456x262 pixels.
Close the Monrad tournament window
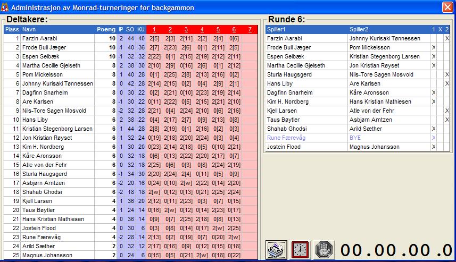(447, 7)
